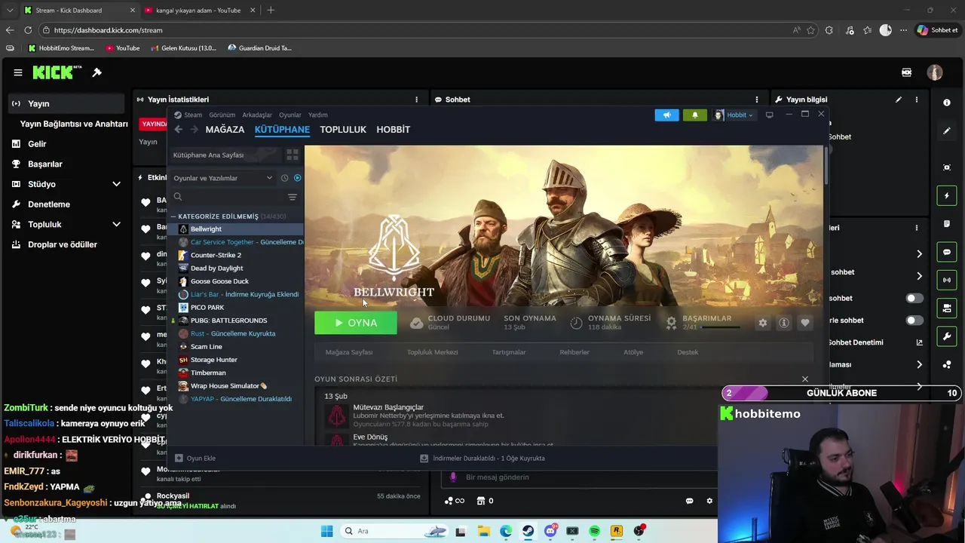Click the game info icon next to the gear
This screenshot has height=543, width=965.
pos(784,323)
